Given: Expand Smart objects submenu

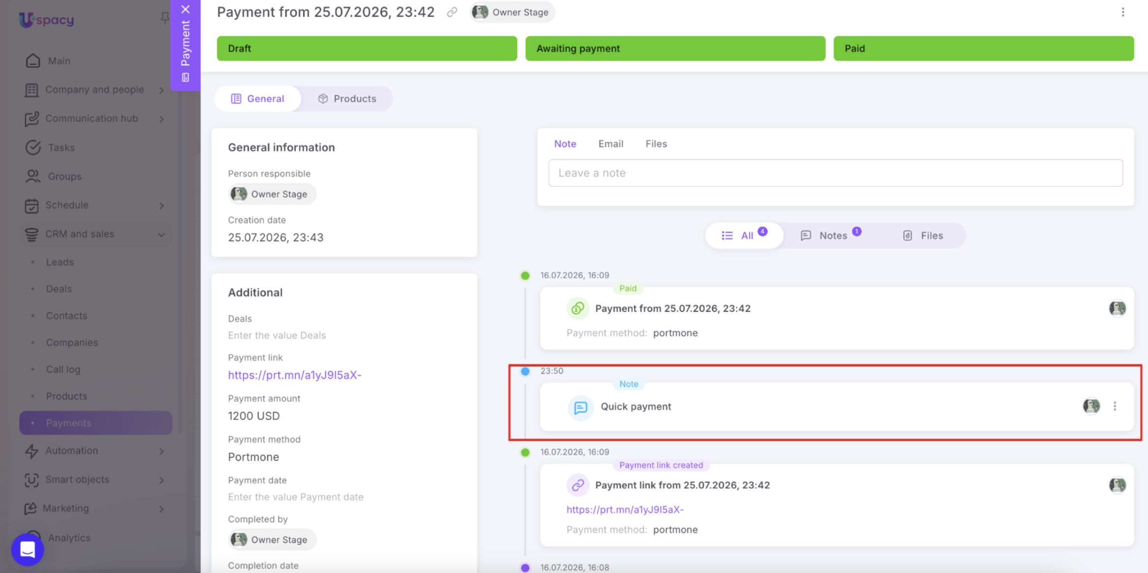Looking at the screenshot, I should (161, 480).
